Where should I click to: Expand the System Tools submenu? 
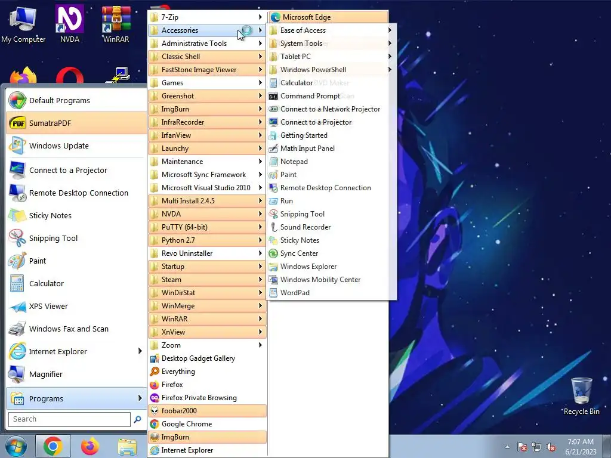click(331, 43)
